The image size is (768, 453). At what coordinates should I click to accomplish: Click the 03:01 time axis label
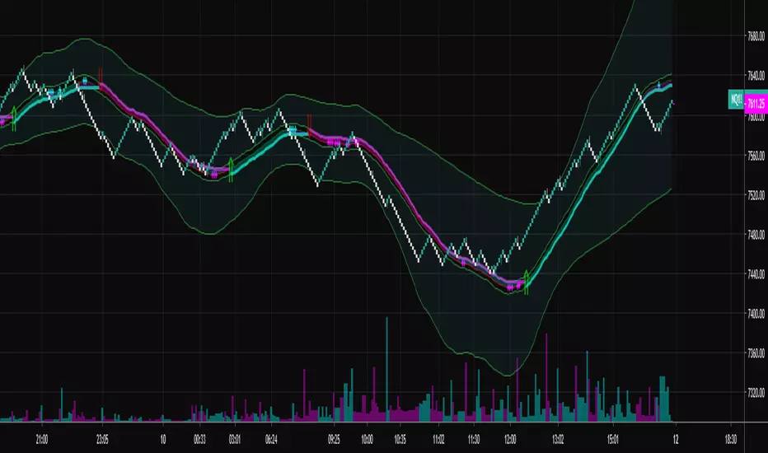tap(235, 439)
